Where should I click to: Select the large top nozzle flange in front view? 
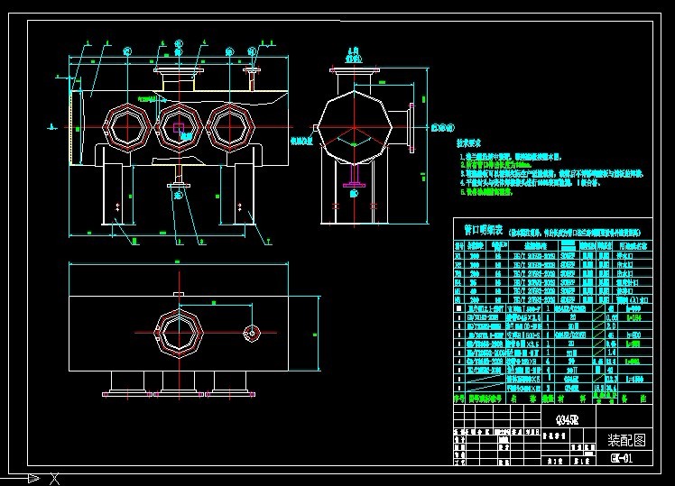point(179,70)
